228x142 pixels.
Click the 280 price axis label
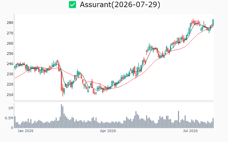(x=10, y=23)
